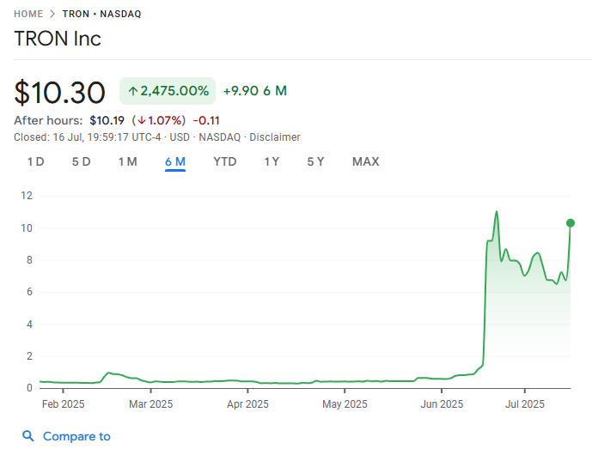Click the breadcrumb chevron after HOME

(x=52, y=14)
